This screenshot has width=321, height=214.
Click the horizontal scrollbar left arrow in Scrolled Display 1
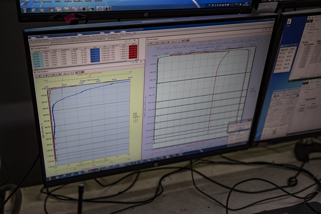35,68
